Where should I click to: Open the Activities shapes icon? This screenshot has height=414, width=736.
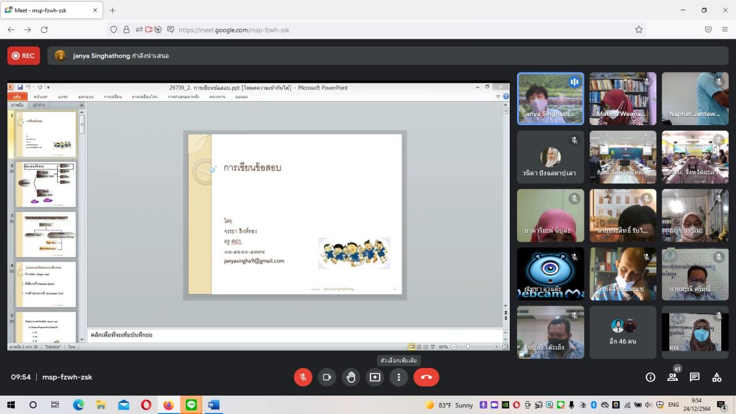(x=716, y=377)
